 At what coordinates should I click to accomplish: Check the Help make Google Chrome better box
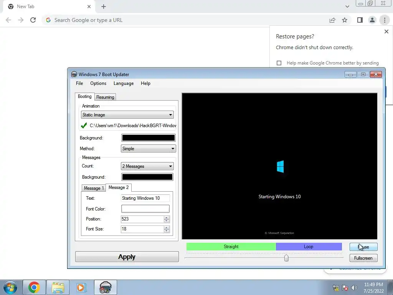click(x=279, y=63)
